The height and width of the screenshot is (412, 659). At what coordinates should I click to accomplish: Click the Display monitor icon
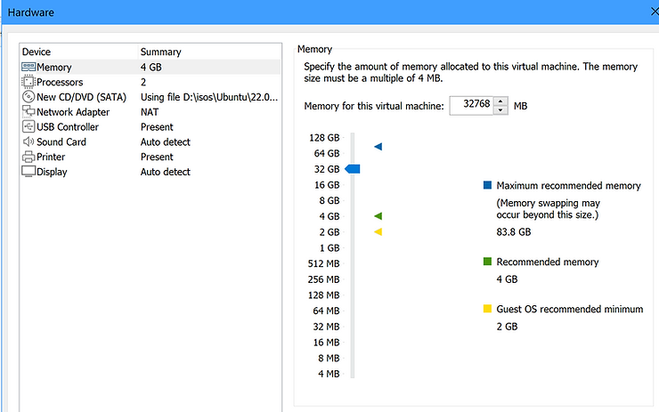(28, 172)
